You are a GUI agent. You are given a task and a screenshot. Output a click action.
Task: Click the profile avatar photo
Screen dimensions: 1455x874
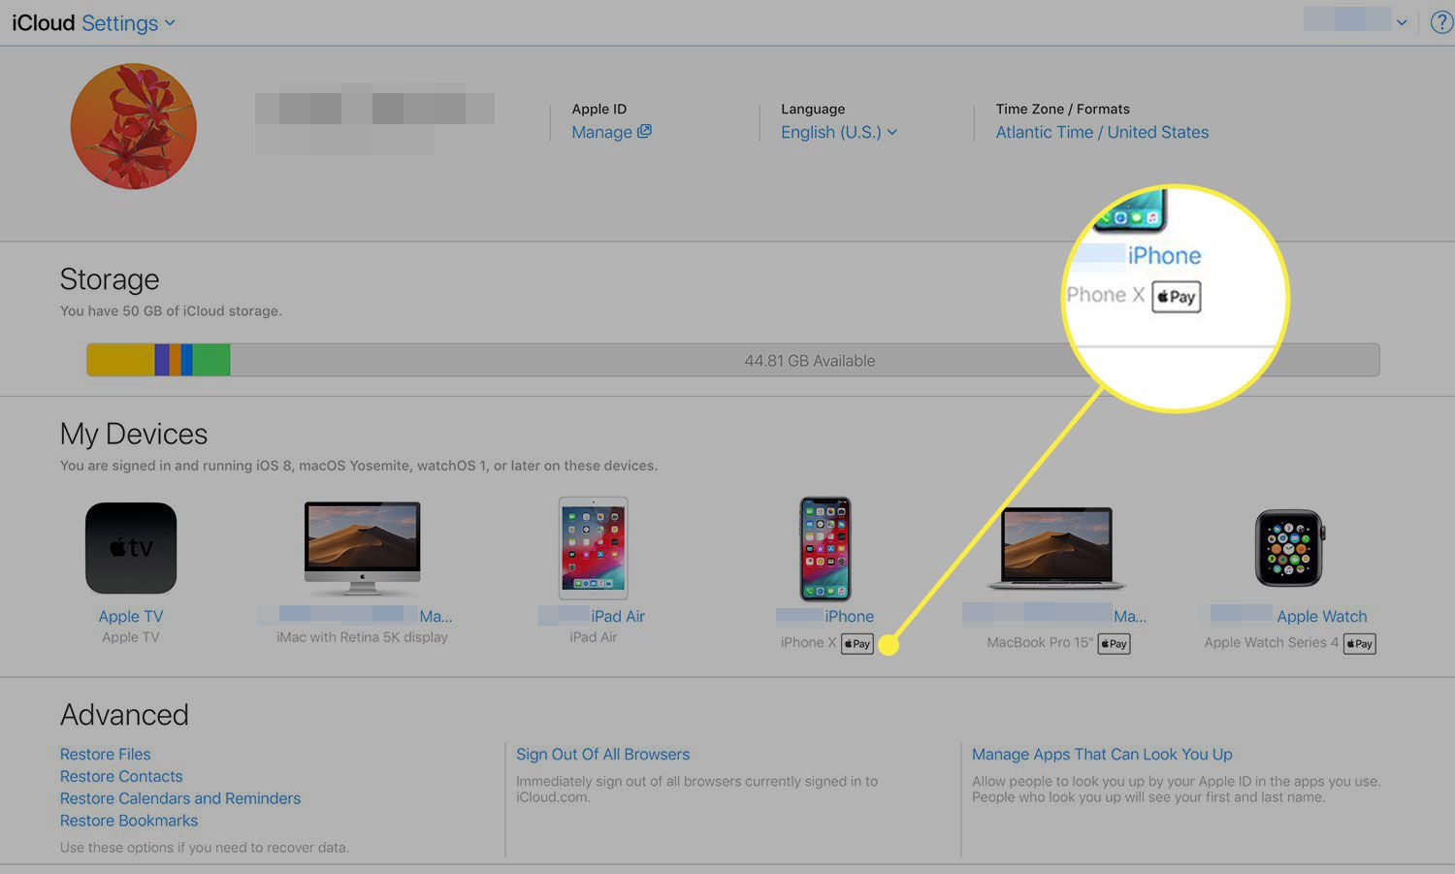point(134,126)
